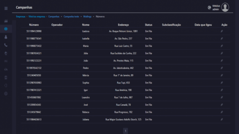
Task: Return to Mailings via breadcrumb
Action: 88,17
